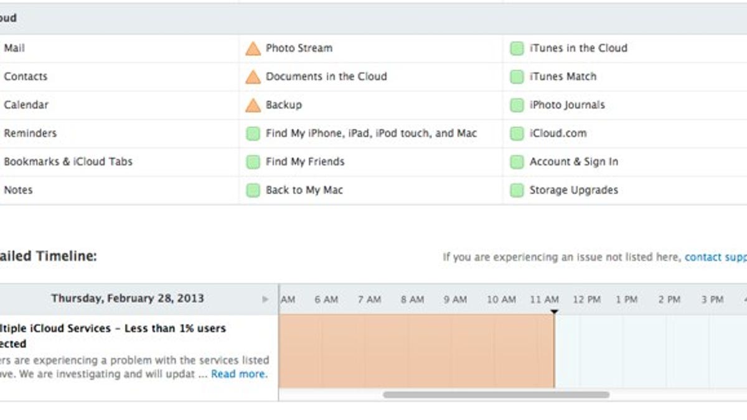Click the orange outage bar in the timeline
This screenshot has width=747, height=420.
[417, 348]
